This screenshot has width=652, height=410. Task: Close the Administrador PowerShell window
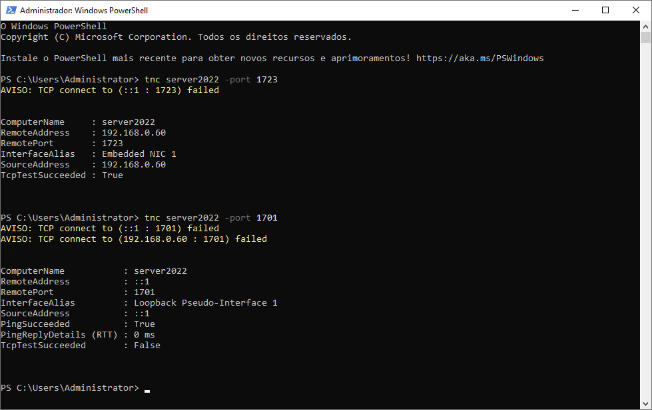pos(636,10)
